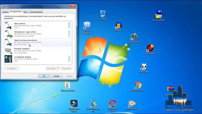Click the Microphone / Ligne entrée device icon
This screenshot has width=202, height=114.
click(x=9, y=34)
